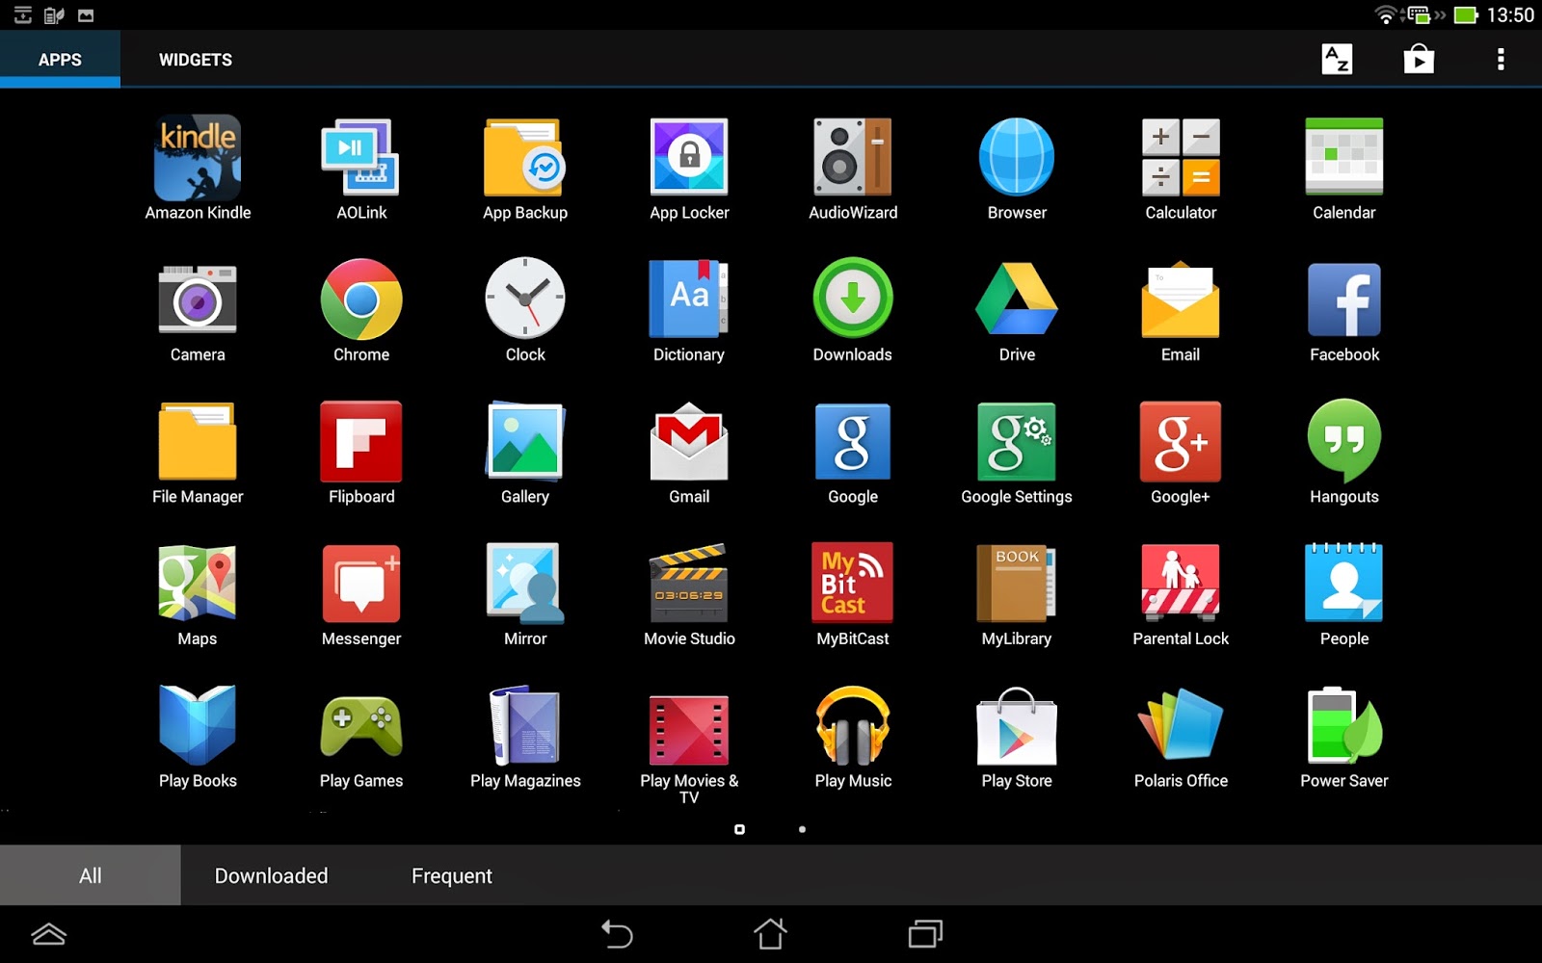
Task: Open MyLibrary app
Action: pyautogui.click(x=1017, y=594)
